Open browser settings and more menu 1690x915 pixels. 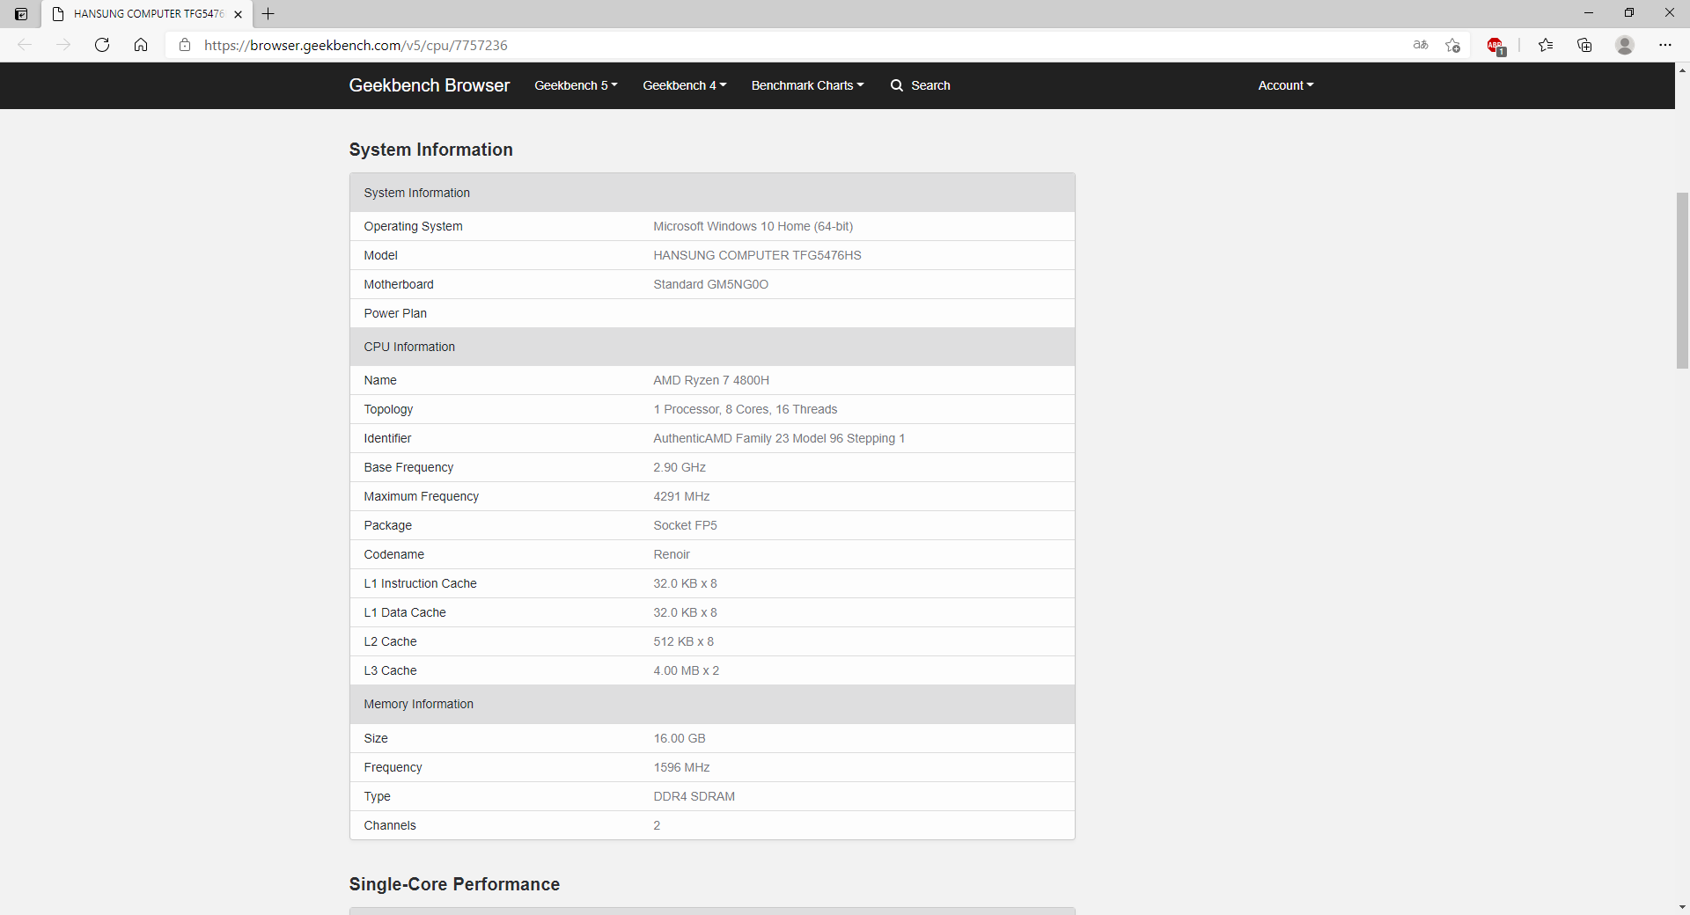pyautogui.click(x=1665, y=45)
